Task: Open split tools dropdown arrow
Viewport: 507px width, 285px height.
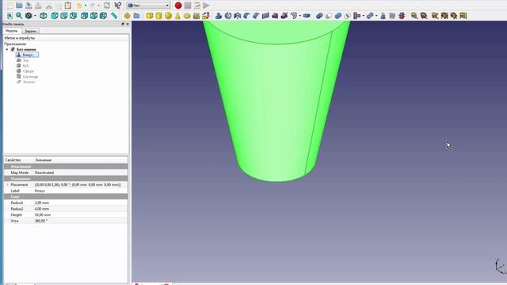Action: [376, 16]
